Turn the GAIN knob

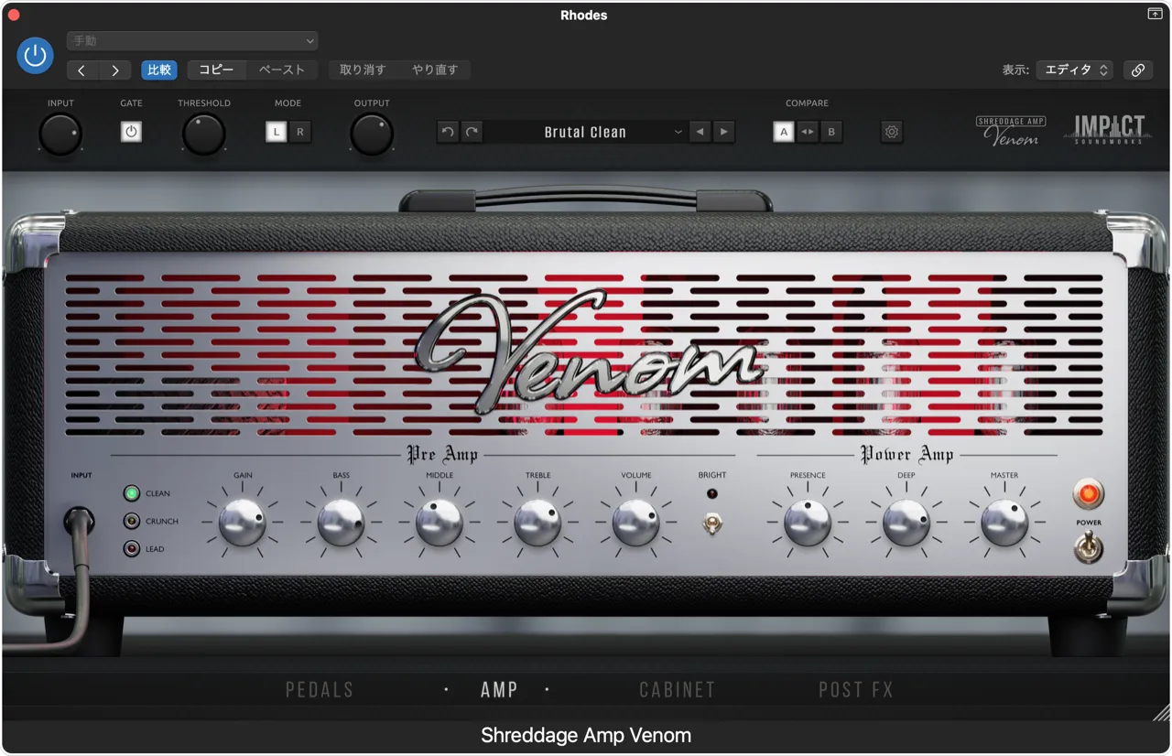(x=241, y=522)
